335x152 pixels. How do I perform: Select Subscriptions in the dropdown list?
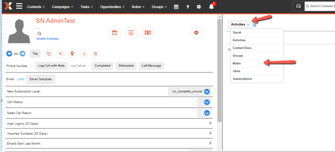point(242,79)
